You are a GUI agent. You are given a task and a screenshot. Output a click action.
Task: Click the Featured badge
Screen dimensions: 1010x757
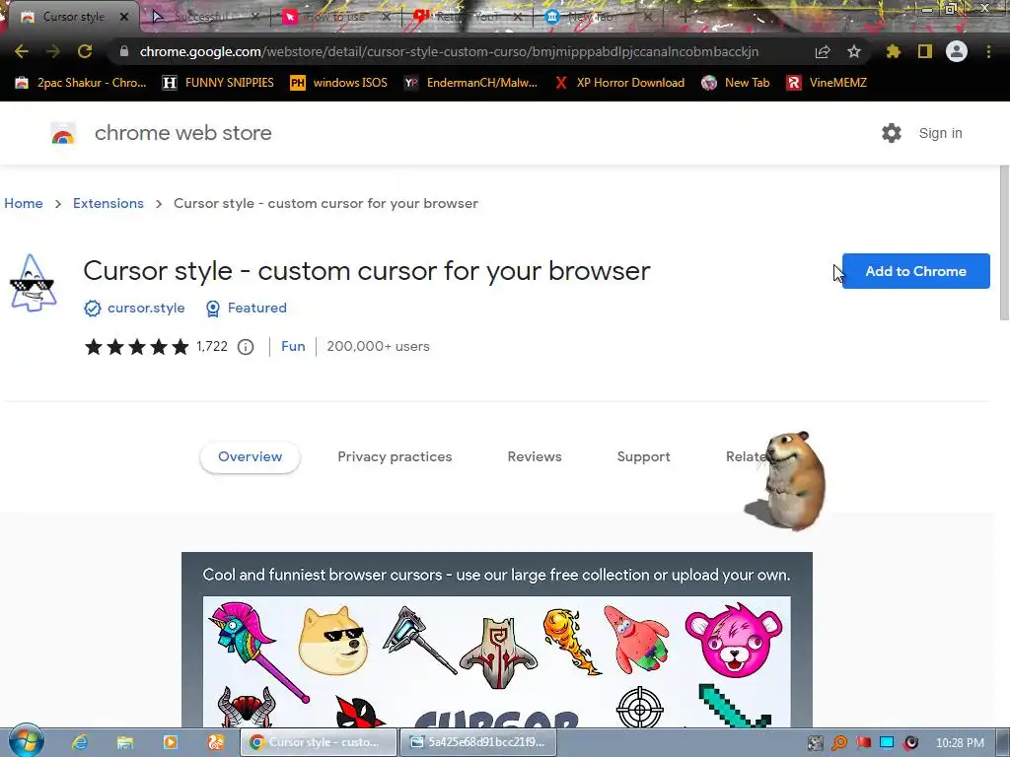(247, 309)
